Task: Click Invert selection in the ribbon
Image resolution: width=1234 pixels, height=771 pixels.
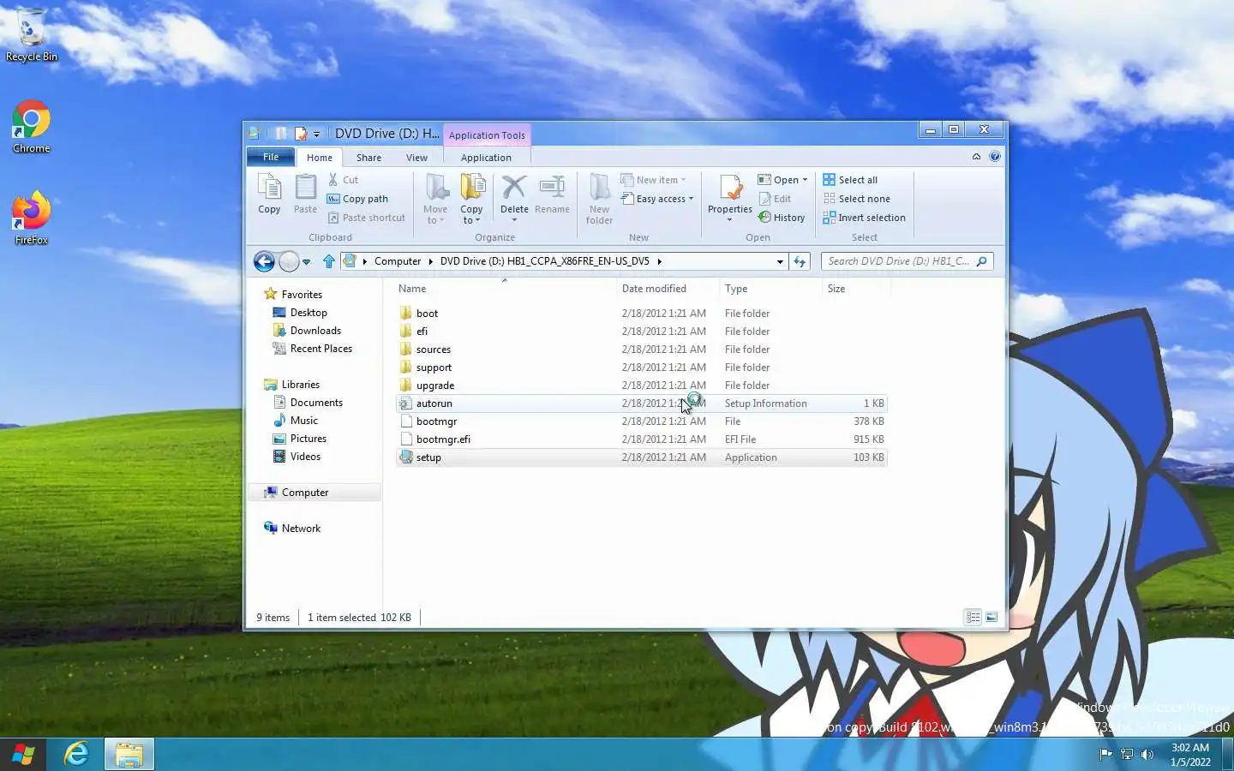Action: pos(864,218)
